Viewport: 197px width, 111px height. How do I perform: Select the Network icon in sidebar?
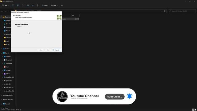4,104
